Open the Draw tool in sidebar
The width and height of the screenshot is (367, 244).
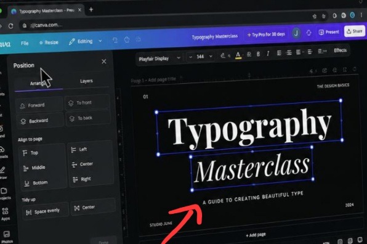point(2,173)
